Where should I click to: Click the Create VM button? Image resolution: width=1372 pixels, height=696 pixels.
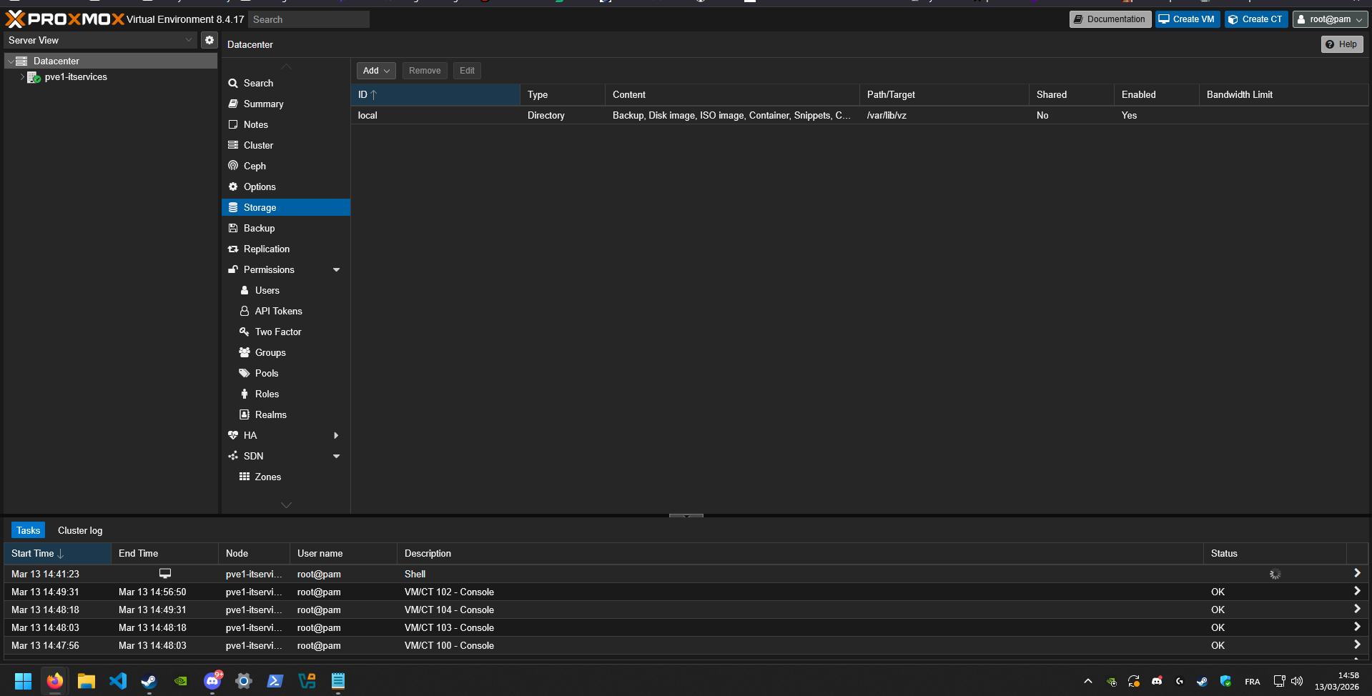pos(1187,19)
